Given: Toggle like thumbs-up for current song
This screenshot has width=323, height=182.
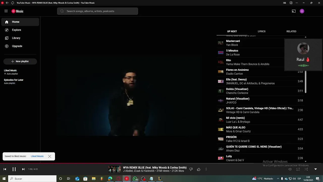Looking at the screenshot, I should 199,169.
